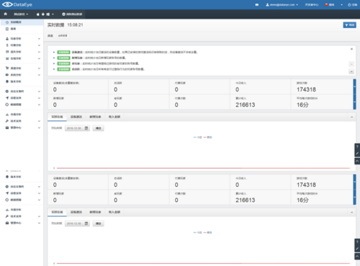
Task: Click the back-to-top arrow icon beside upper chart
Action: tap(357, 161)
